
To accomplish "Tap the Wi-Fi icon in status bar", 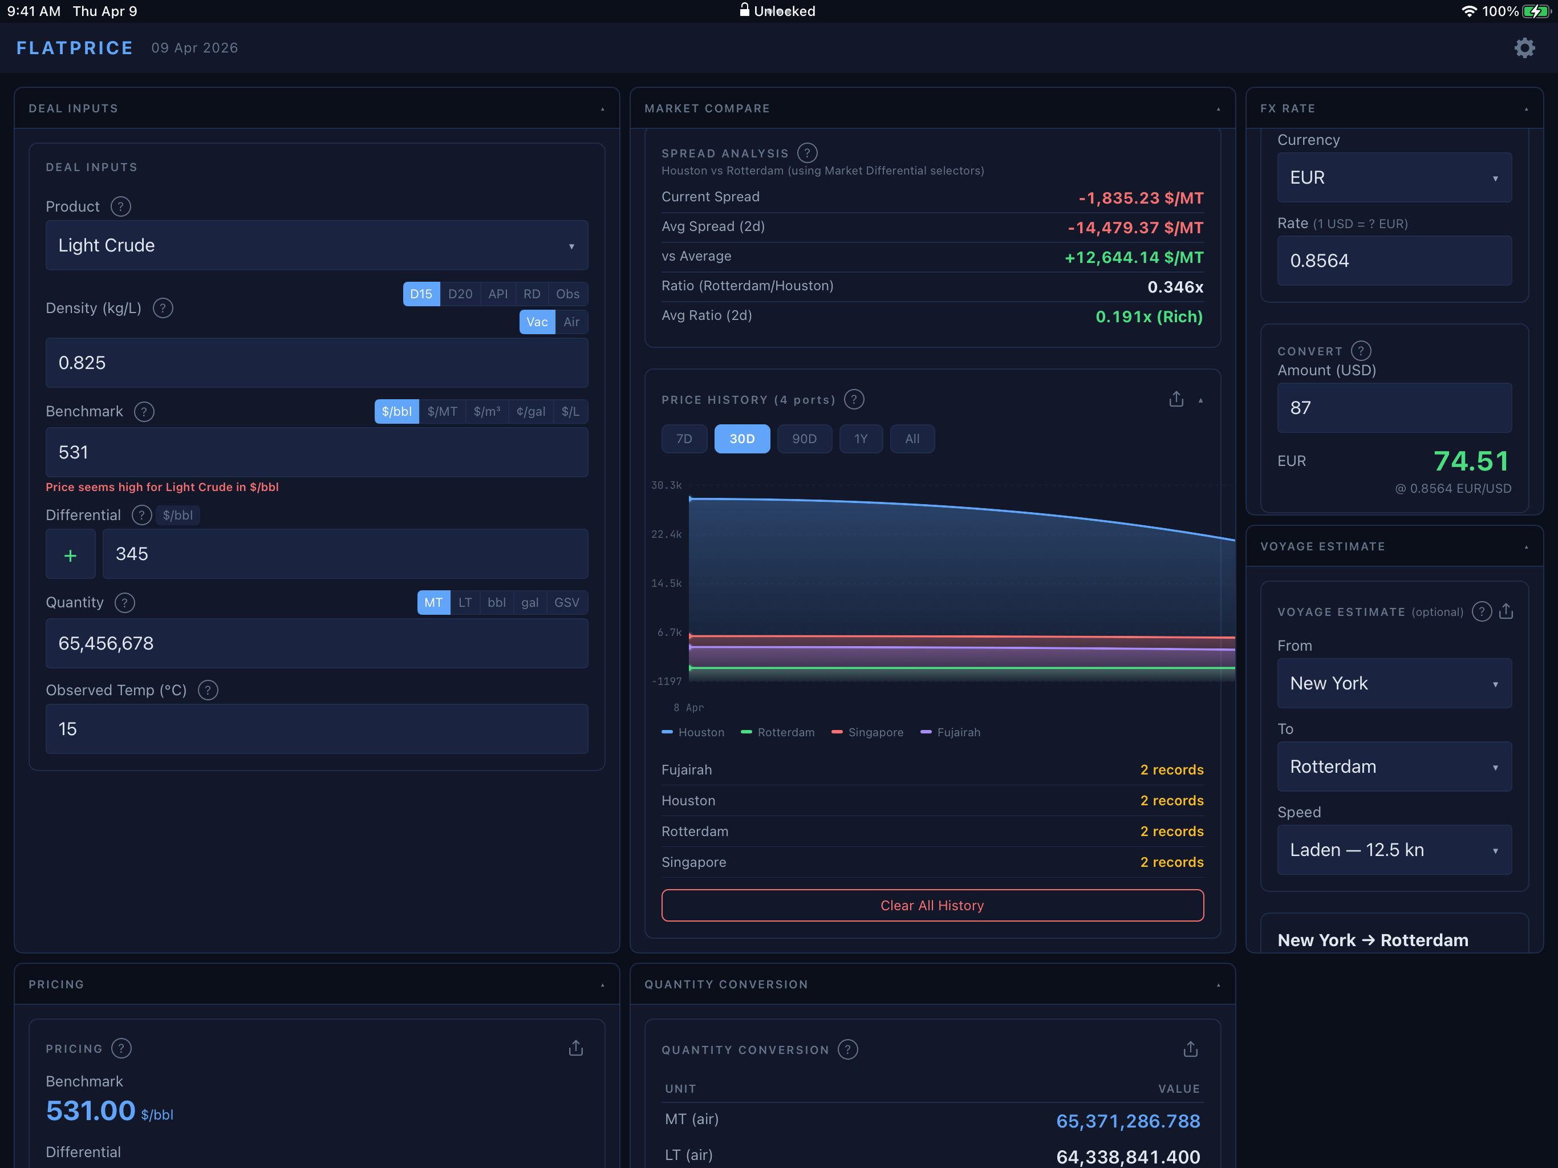I will (1468, 11).
